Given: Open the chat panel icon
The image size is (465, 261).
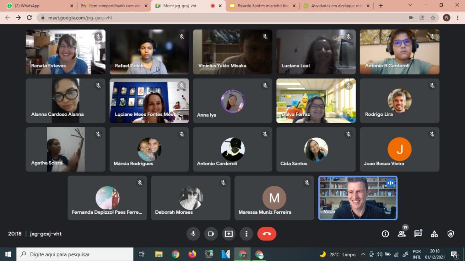Looking at the screenshot, I should (x=418, y=234).
